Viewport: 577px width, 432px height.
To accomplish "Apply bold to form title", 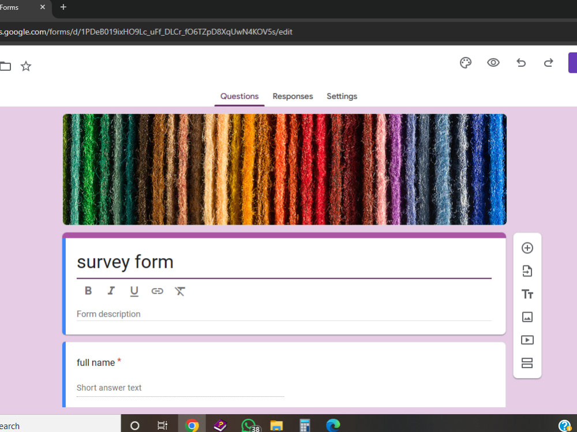I will pos(88,291).
